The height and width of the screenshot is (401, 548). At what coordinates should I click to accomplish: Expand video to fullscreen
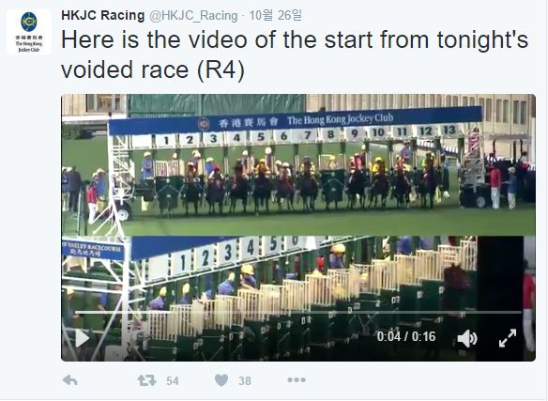(508, 338)
